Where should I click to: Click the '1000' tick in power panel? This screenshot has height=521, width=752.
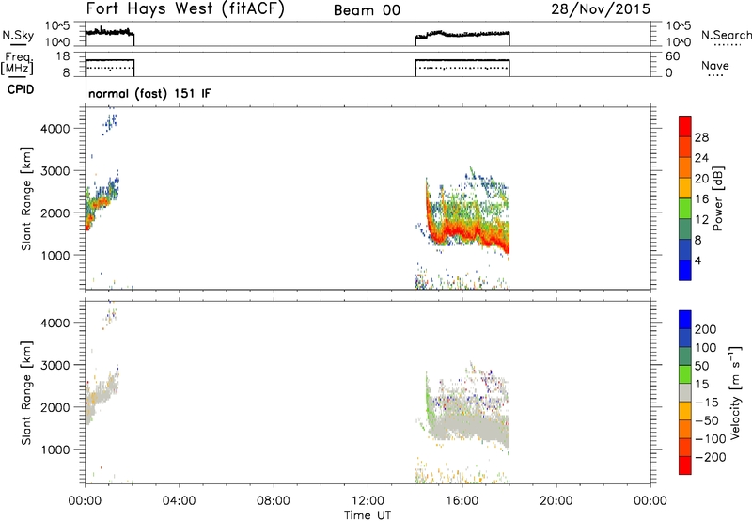tap(55, 255)
